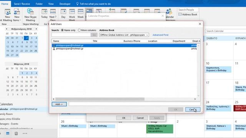Open the Address Book from ribbon
This screenshot has width=246, height=138.
pos(188,15)
